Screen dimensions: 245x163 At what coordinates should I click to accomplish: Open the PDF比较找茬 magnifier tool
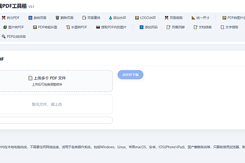[14, 37]
